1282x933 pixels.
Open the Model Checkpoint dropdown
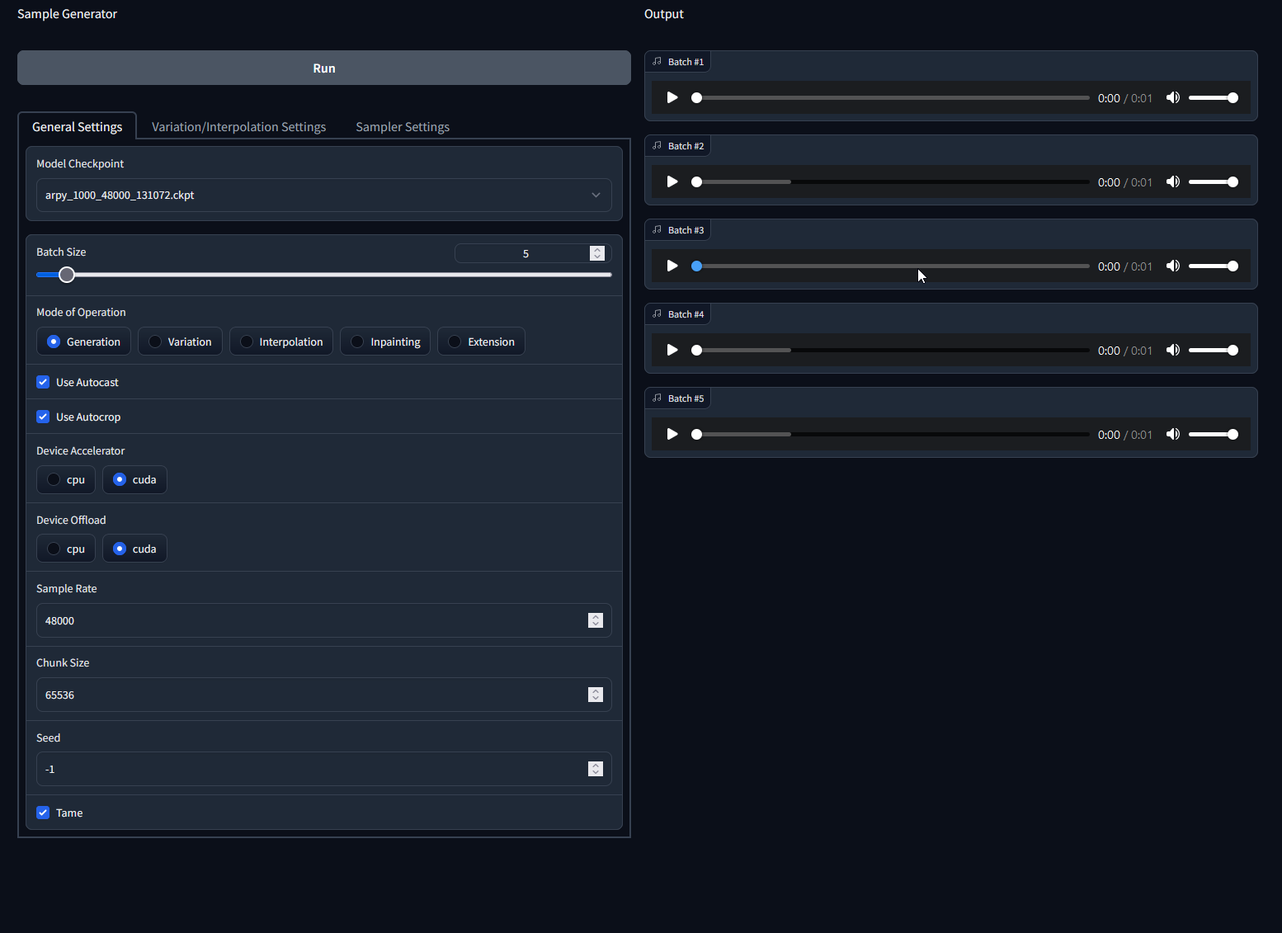pyautogui.click(x=323, y=195)
